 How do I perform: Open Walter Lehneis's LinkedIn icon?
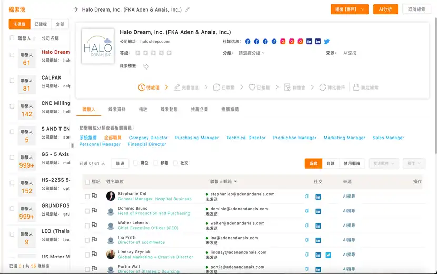tap(318, 226)
